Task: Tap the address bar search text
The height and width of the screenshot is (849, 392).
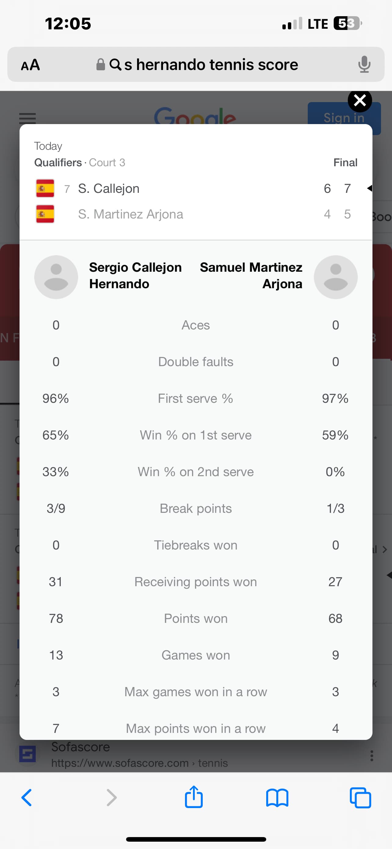Action: coord(211,64)
